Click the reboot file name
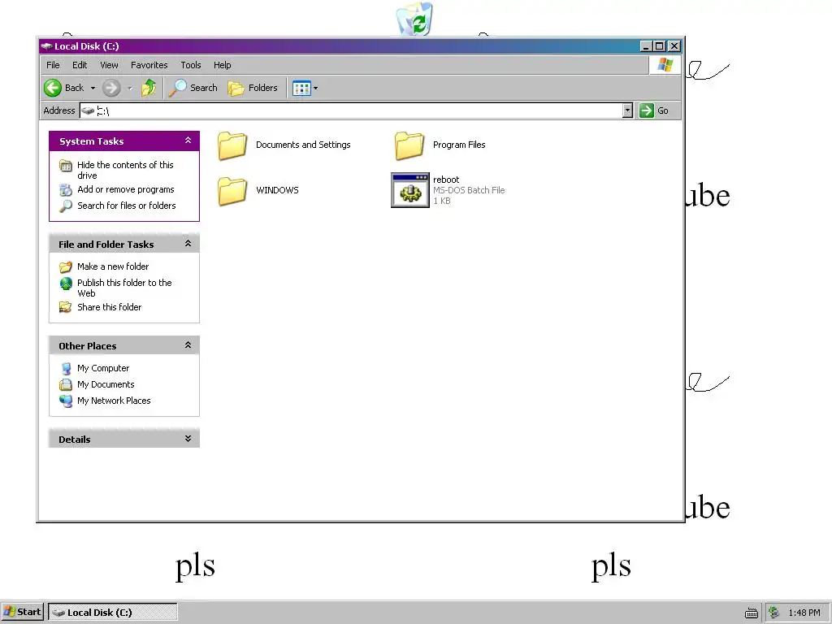 click(446, 180)
